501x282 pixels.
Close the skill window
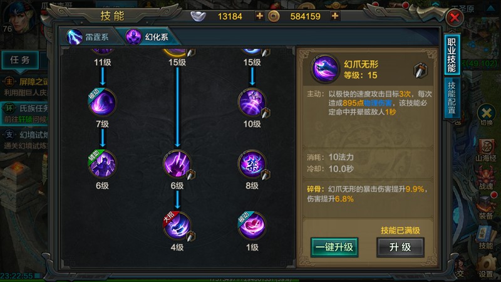click(455, 18)
